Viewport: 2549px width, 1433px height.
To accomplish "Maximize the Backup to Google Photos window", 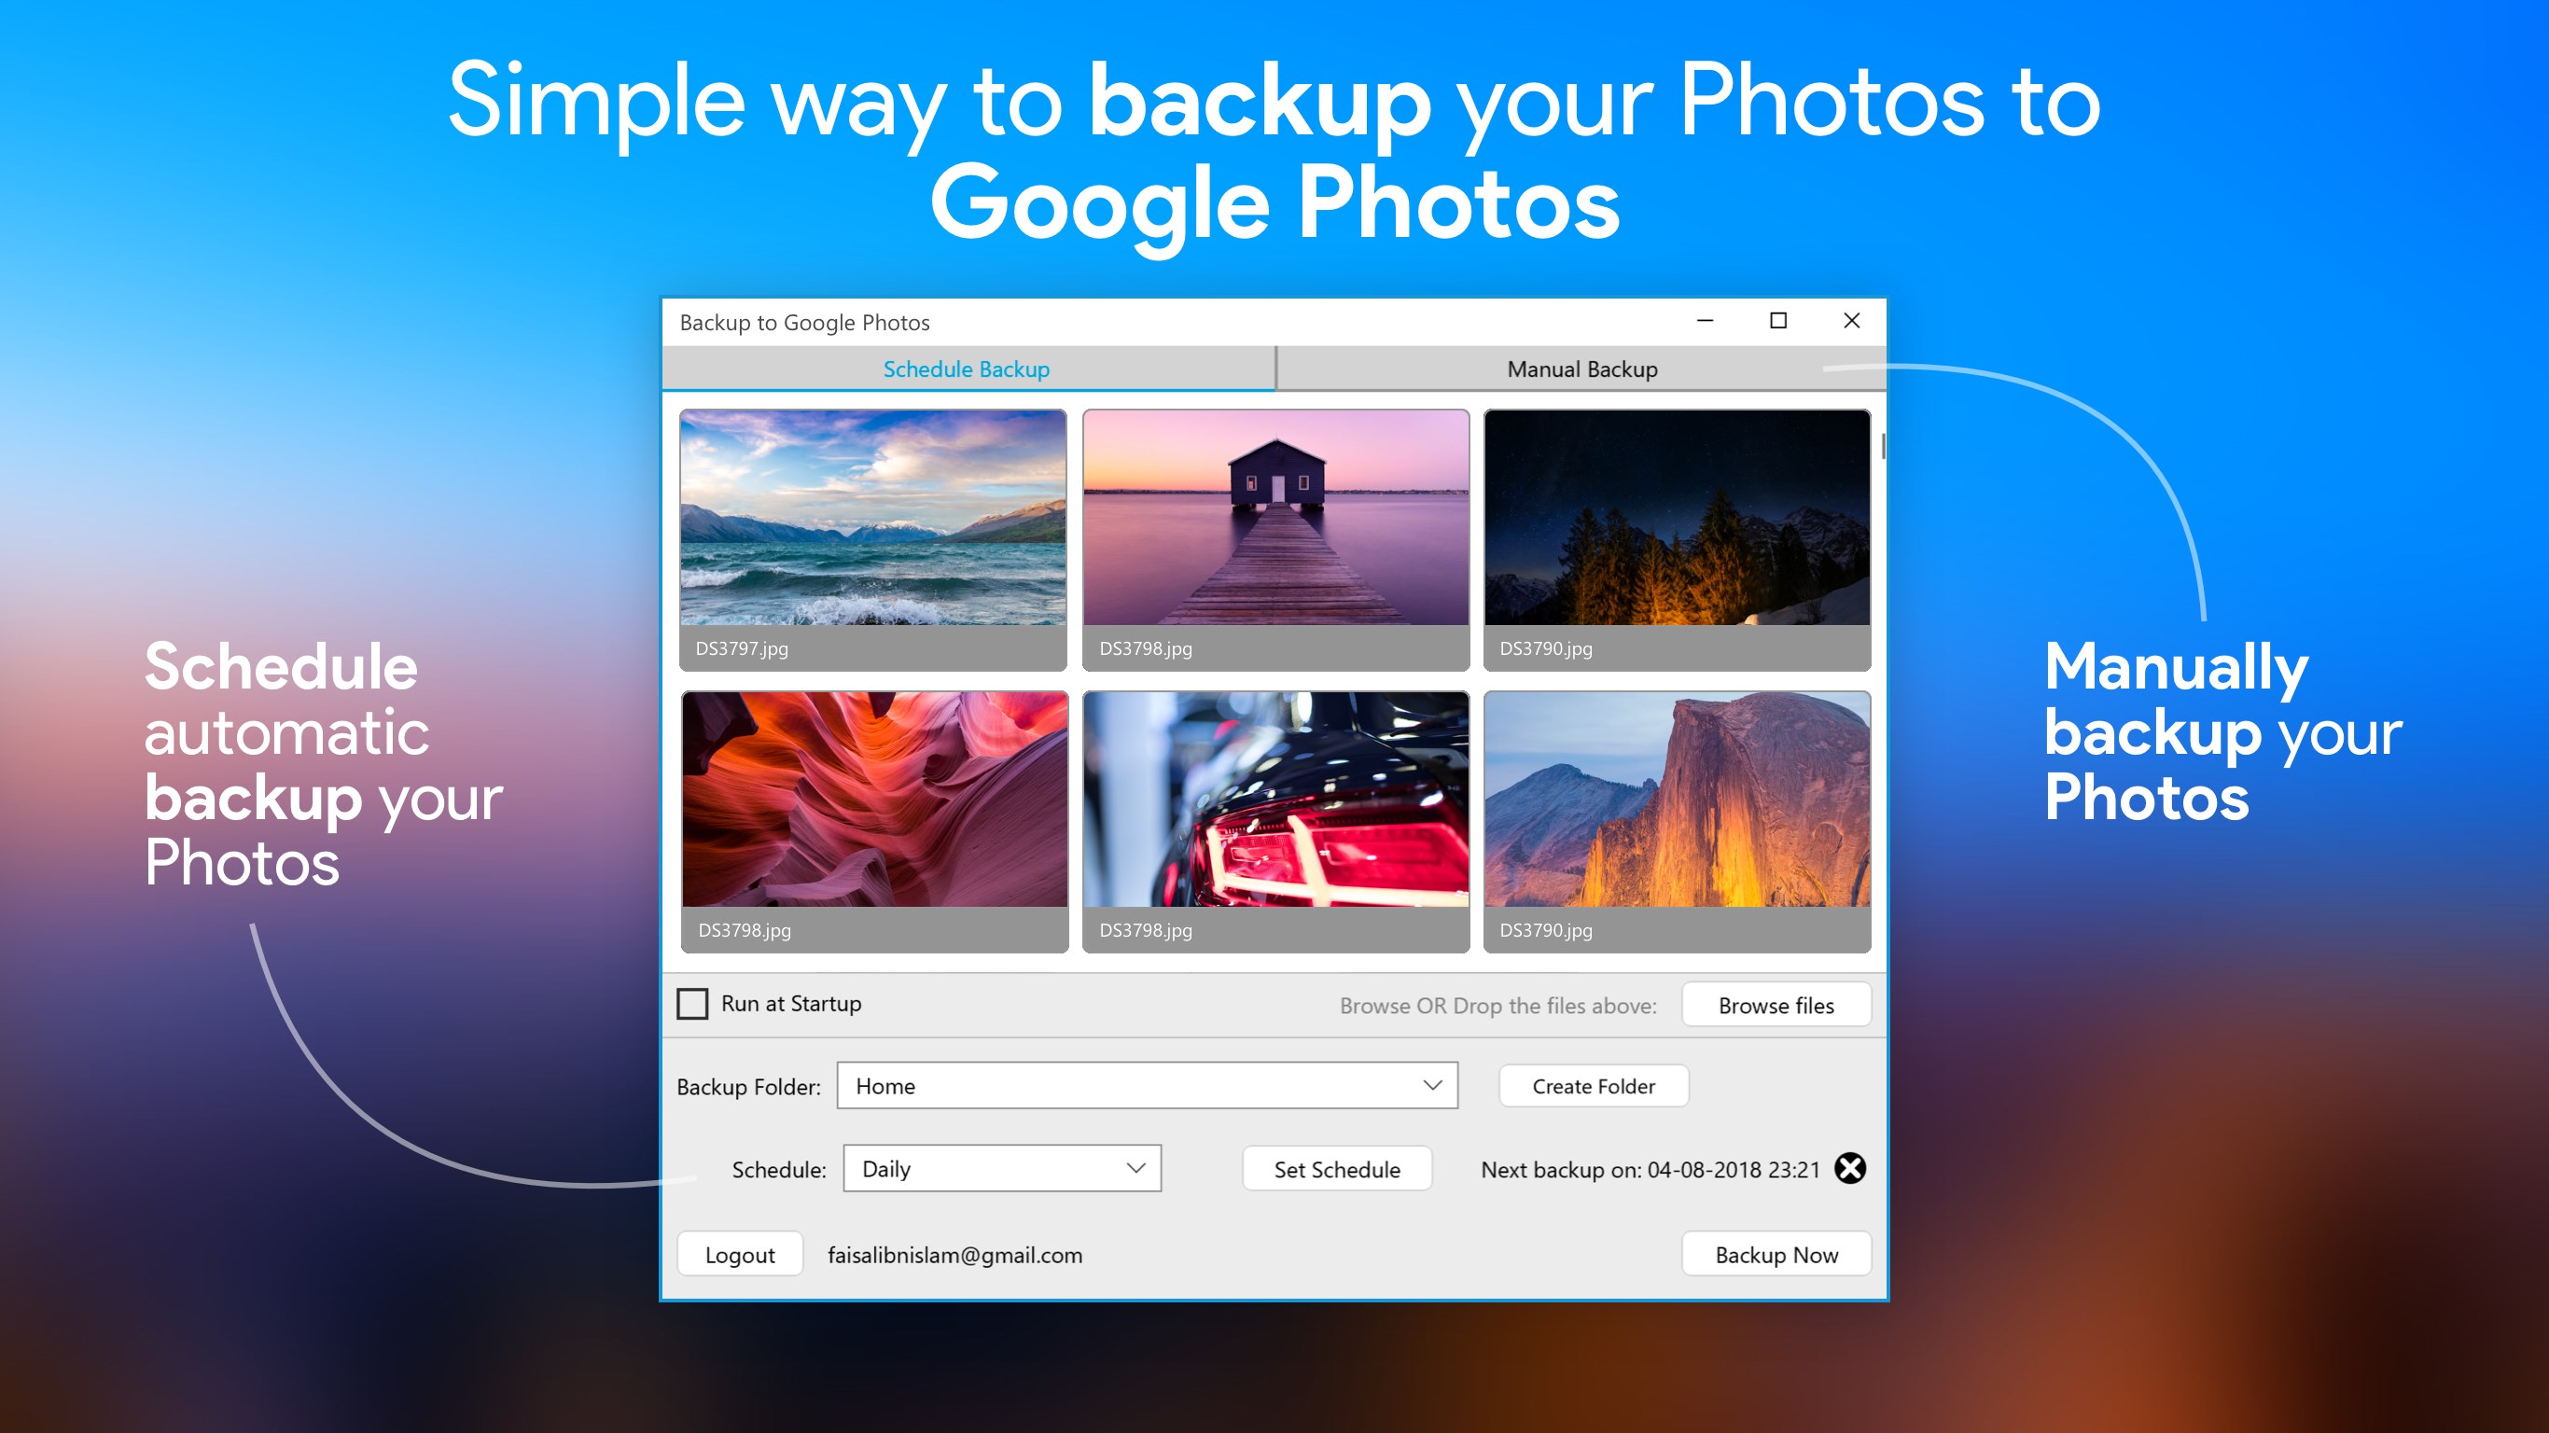I will tap(1778, 321).
